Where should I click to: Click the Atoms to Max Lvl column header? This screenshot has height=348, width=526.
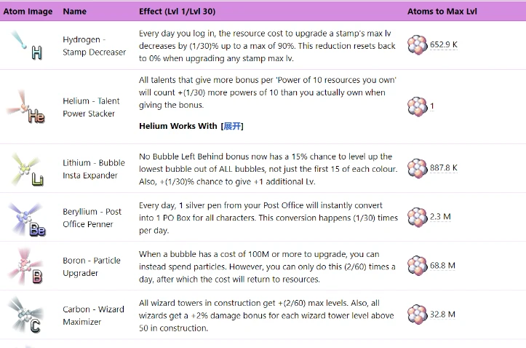coord(442,12)
